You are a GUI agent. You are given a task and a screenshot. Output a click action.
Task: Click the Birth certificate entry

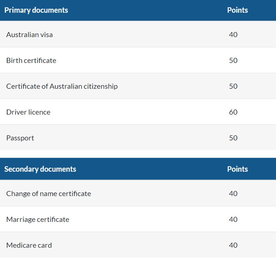(31, 60)
